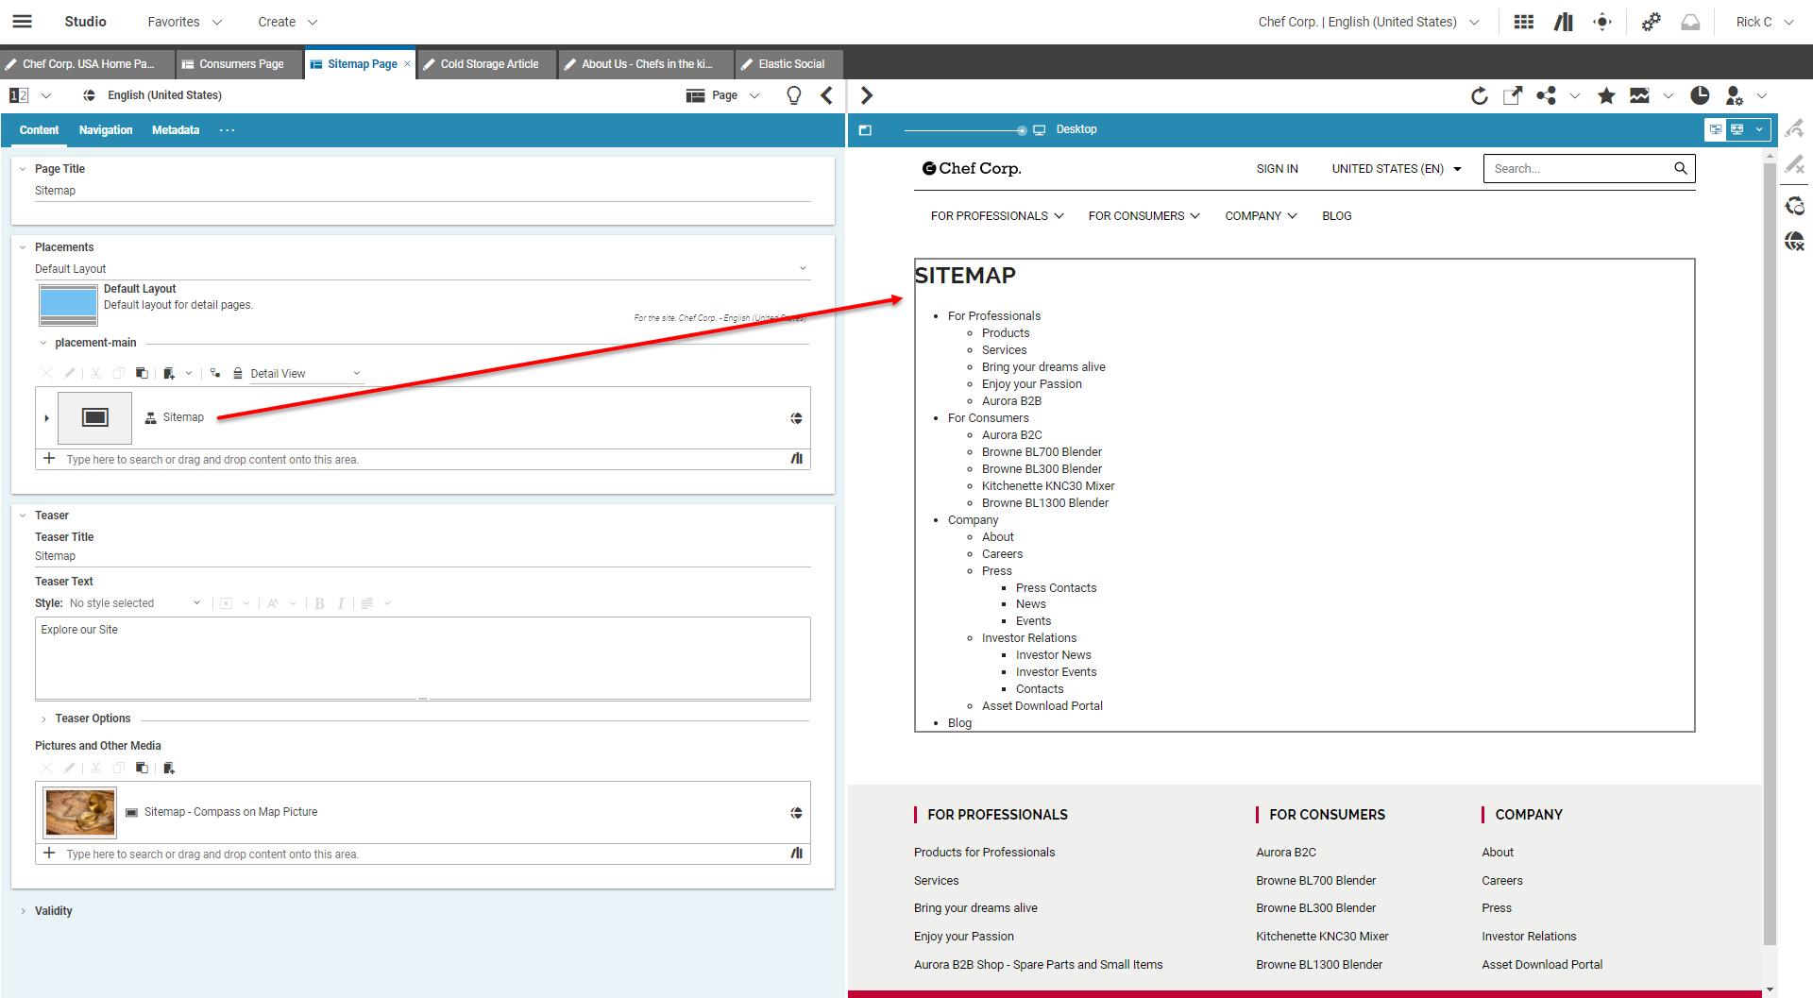Open the preview display mode dropdown arrow
The height and width of the screenshot is (998, 1813).
click(x=1759, y=129)
